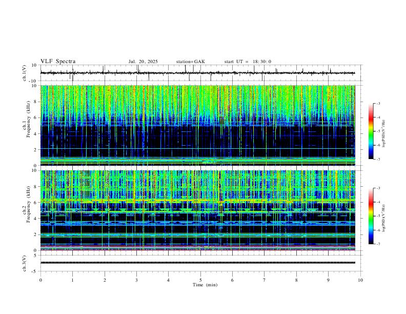Click the "Time (min)" x-axis label
Image resolution: width=406 pixels, height=314 pixels.
click(x=205, y=285)
